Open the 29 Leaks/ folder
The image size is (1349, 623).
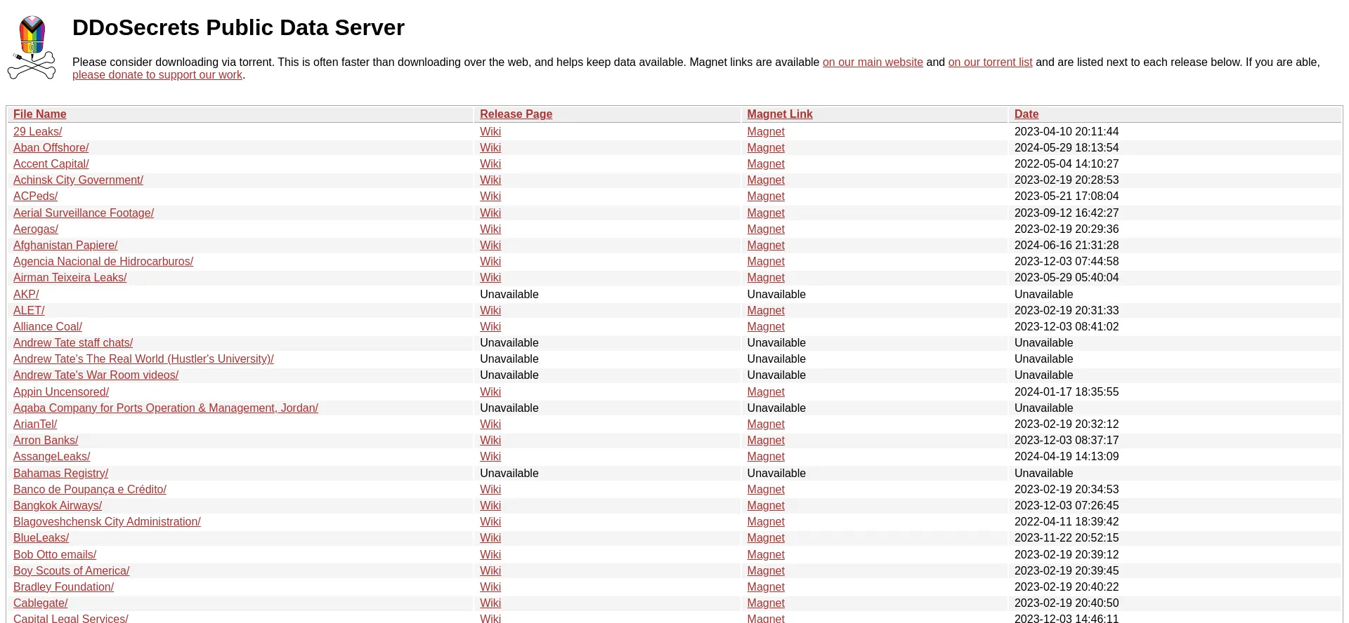pos(37,131)
